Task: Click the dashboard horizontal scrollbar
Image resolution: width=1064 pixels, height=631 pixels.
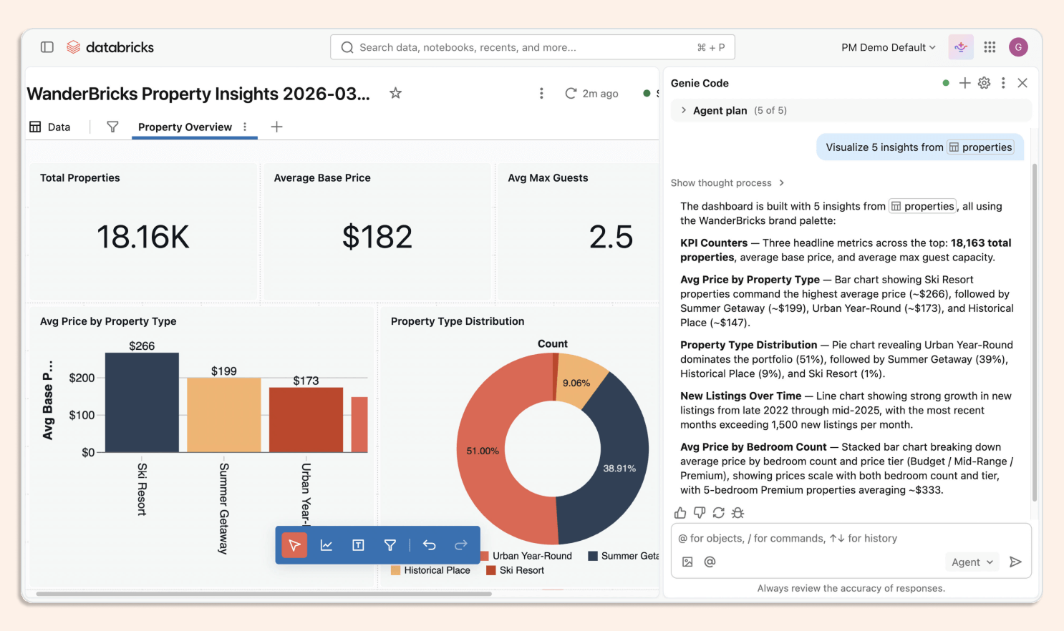Action: tap(263, 594)
